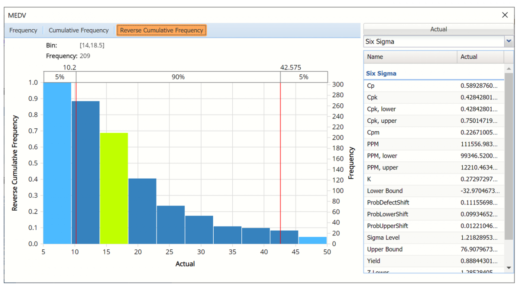Click the upper red percentile line at 42.575
The image size is (517, 285).
click(280, 164)
